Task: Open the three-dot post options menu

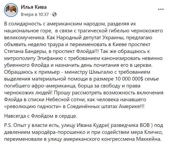Action: [161, 9]
